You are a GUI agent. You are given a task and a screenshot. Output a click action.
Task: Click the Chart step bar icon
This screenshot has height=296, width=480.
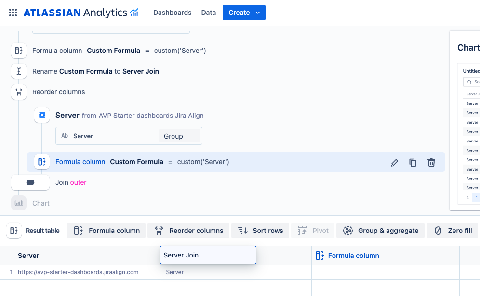(x=19, y=203)
